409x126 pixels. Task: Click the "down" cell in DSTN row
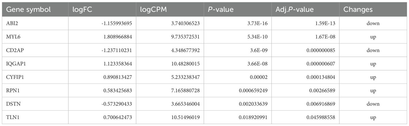pos(373,104)
